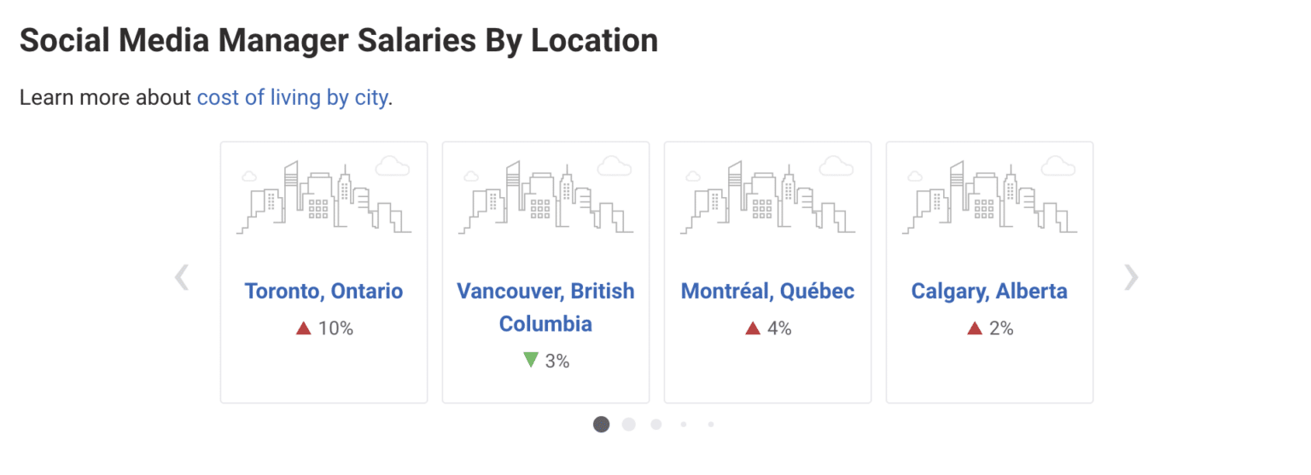Open Montréal, Québec salary link
The image size is (1311, 475).
click(x=767, y=291)
